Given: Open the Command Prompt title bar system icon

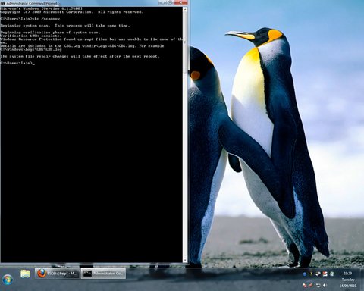Looking at the screenshot, I should pyautogui.click(x=3, y=4).
